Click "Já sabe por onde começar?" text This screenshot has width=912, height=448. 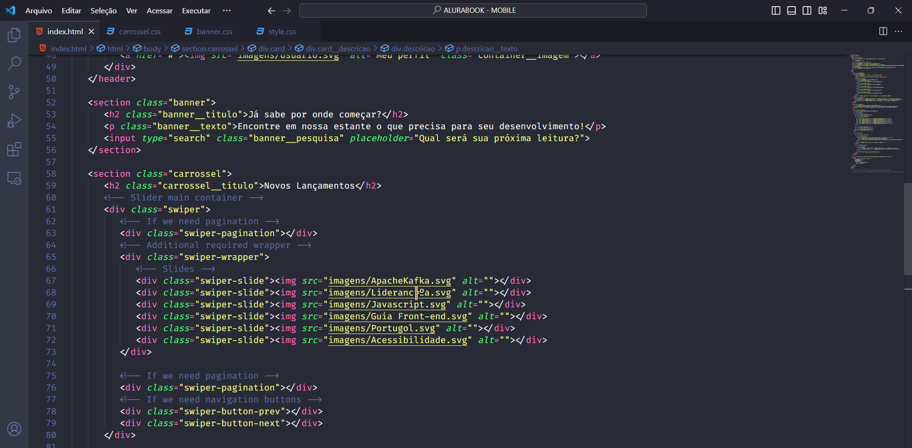(x=315, y=114)
